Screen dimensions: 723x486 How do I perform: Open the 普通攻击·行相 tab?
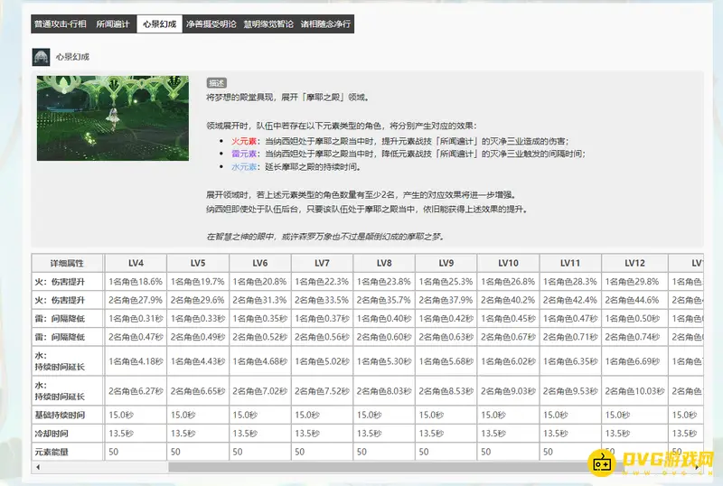coord(61,24)
